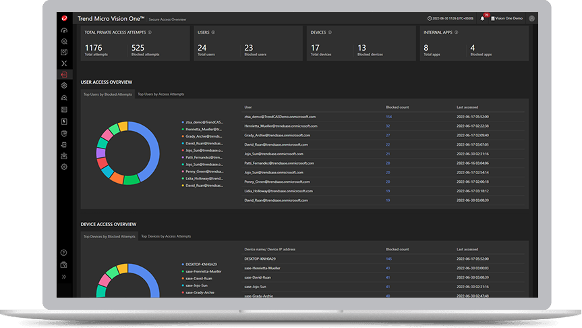Show info icon next to INTERNAL APPS
Image resolution: width=582 pixels, height=328 pixels.
pos(457,32)
